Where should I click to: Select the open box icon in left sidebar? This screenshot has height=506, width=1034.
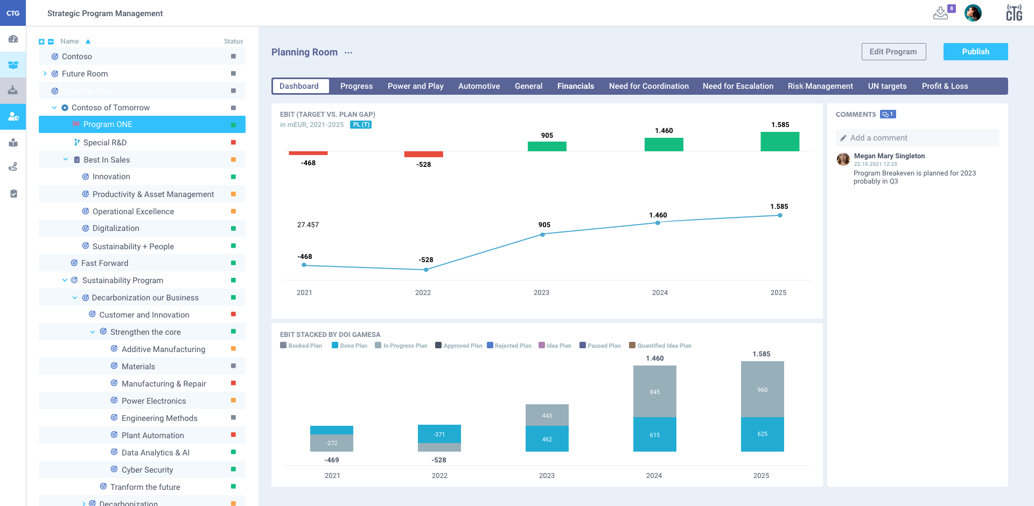pos(13,65)
